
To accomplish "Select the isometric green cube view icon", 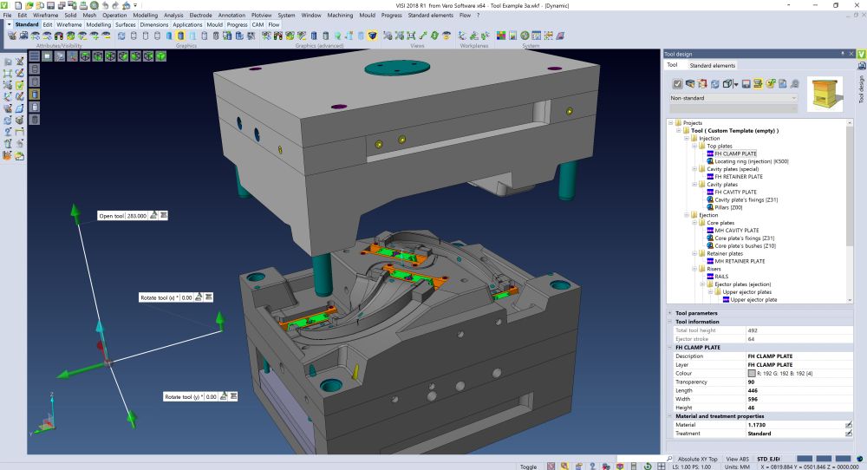I will coord(161,55).
